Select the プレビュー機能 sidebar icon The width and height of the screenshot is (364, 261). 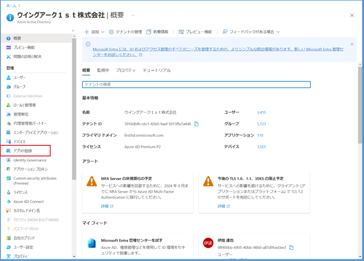(x=9, y=48)
